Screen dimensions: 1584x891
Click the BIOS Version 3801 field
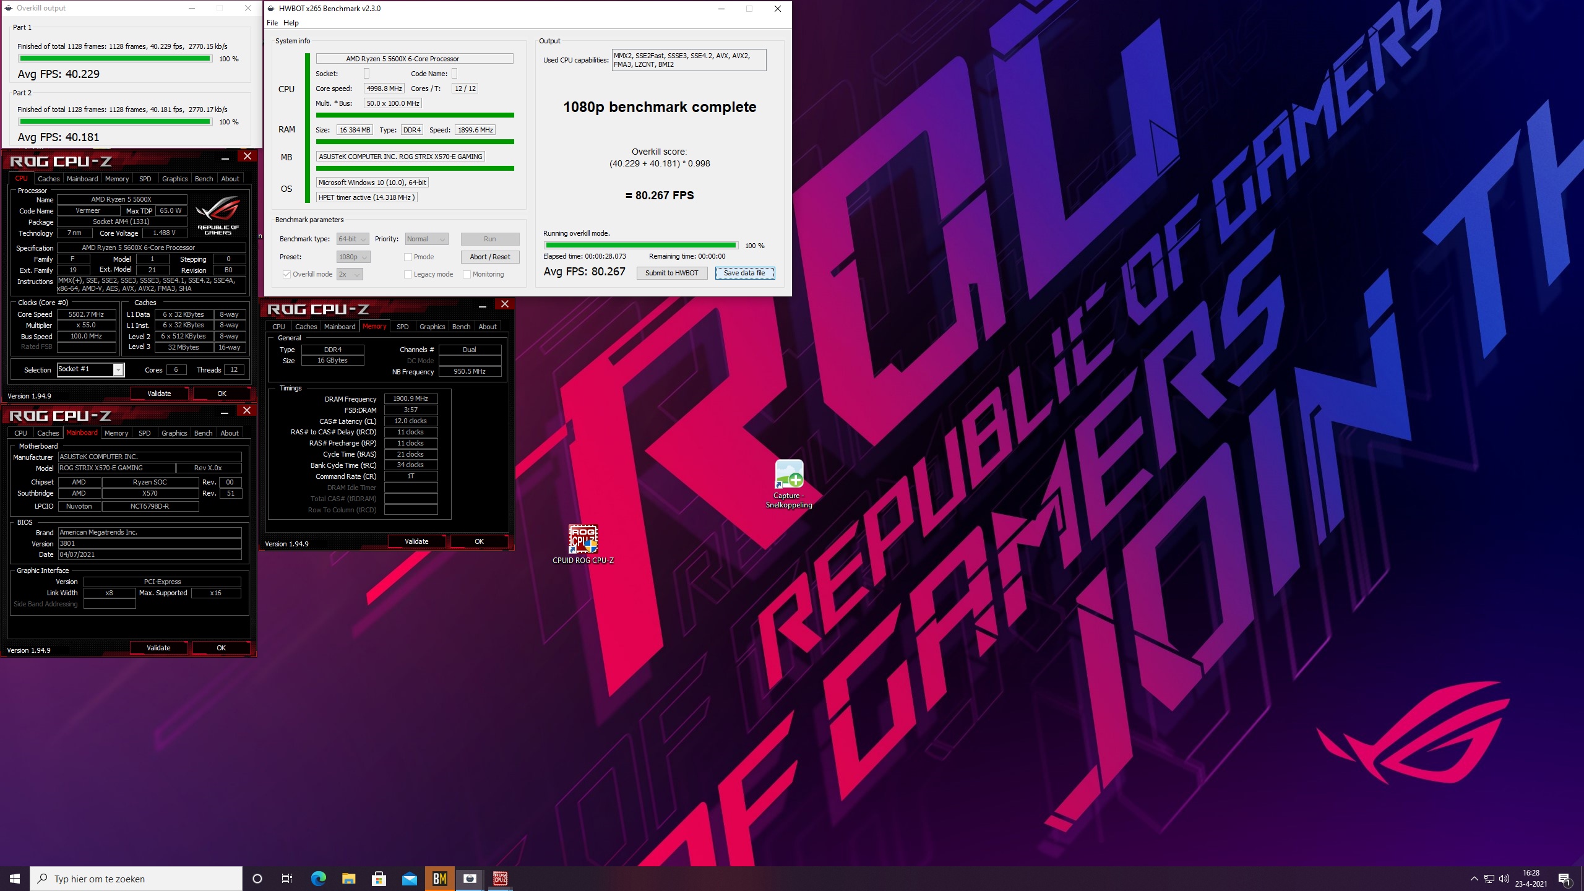[x=150, y=544]
